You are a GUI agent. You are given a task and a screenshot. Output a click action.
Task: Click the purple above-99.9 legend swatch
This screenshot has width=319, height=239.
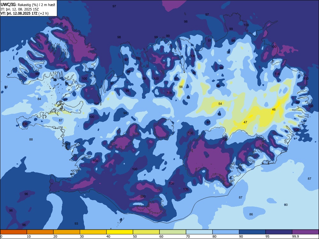pyautogui.click(x=305, y=232)
